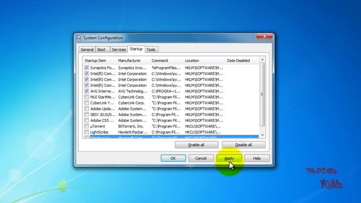Switch to the Services tab

(119, 50)
